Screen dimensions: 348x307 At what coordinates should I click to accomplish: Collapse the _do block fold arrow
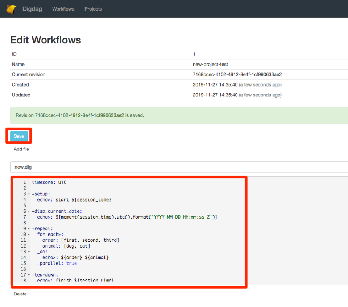[29, 252]
